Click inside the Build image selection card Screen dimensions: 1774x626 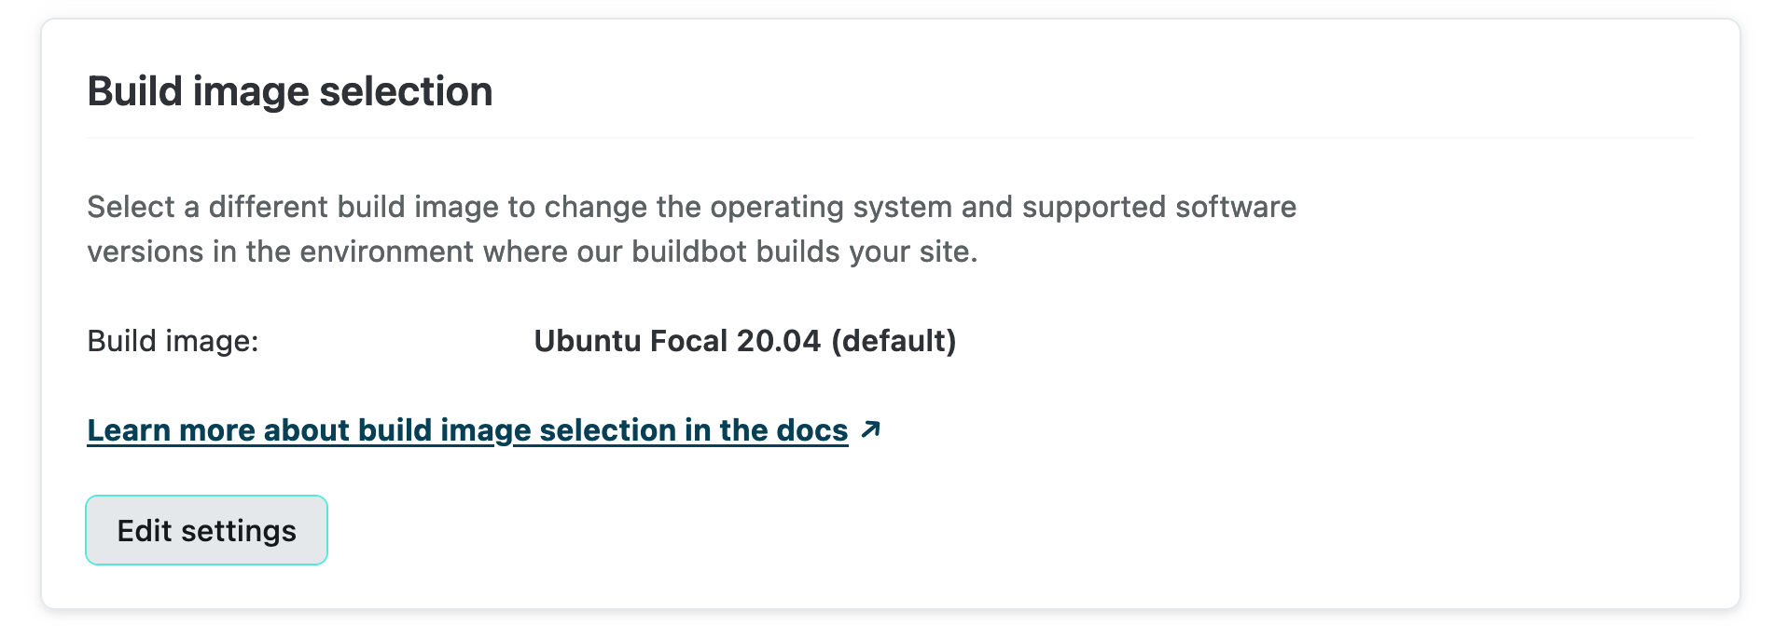(x=886, y=313)
